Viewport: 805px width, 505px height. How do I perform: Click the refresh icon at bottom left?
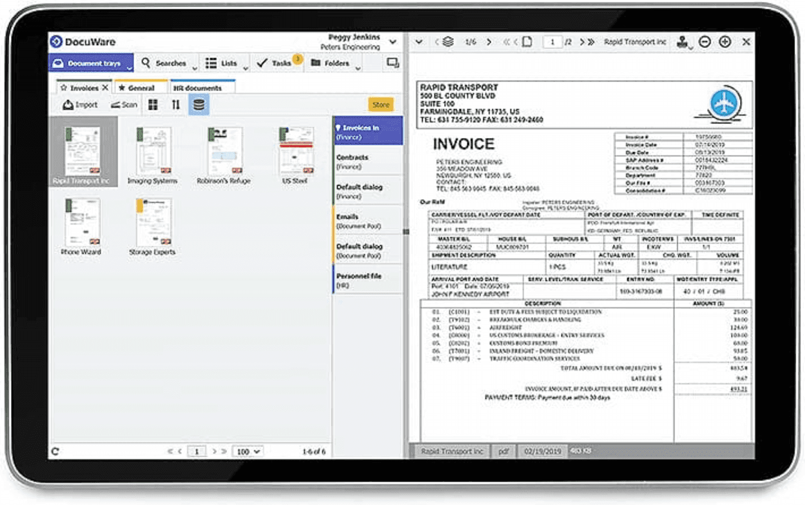pos(54,451)
